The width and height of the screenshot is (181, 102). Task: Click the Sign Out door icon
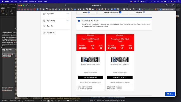[x=44, y=26]
